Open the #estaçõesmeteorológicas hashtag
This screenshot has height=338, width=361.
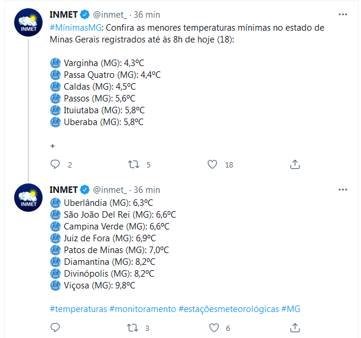[x=229, y=309]
